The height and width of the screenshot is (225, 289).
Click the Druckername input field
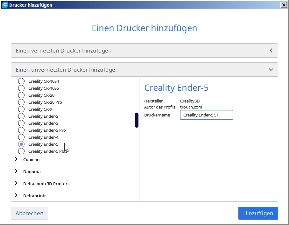click(x=207, y=115)
